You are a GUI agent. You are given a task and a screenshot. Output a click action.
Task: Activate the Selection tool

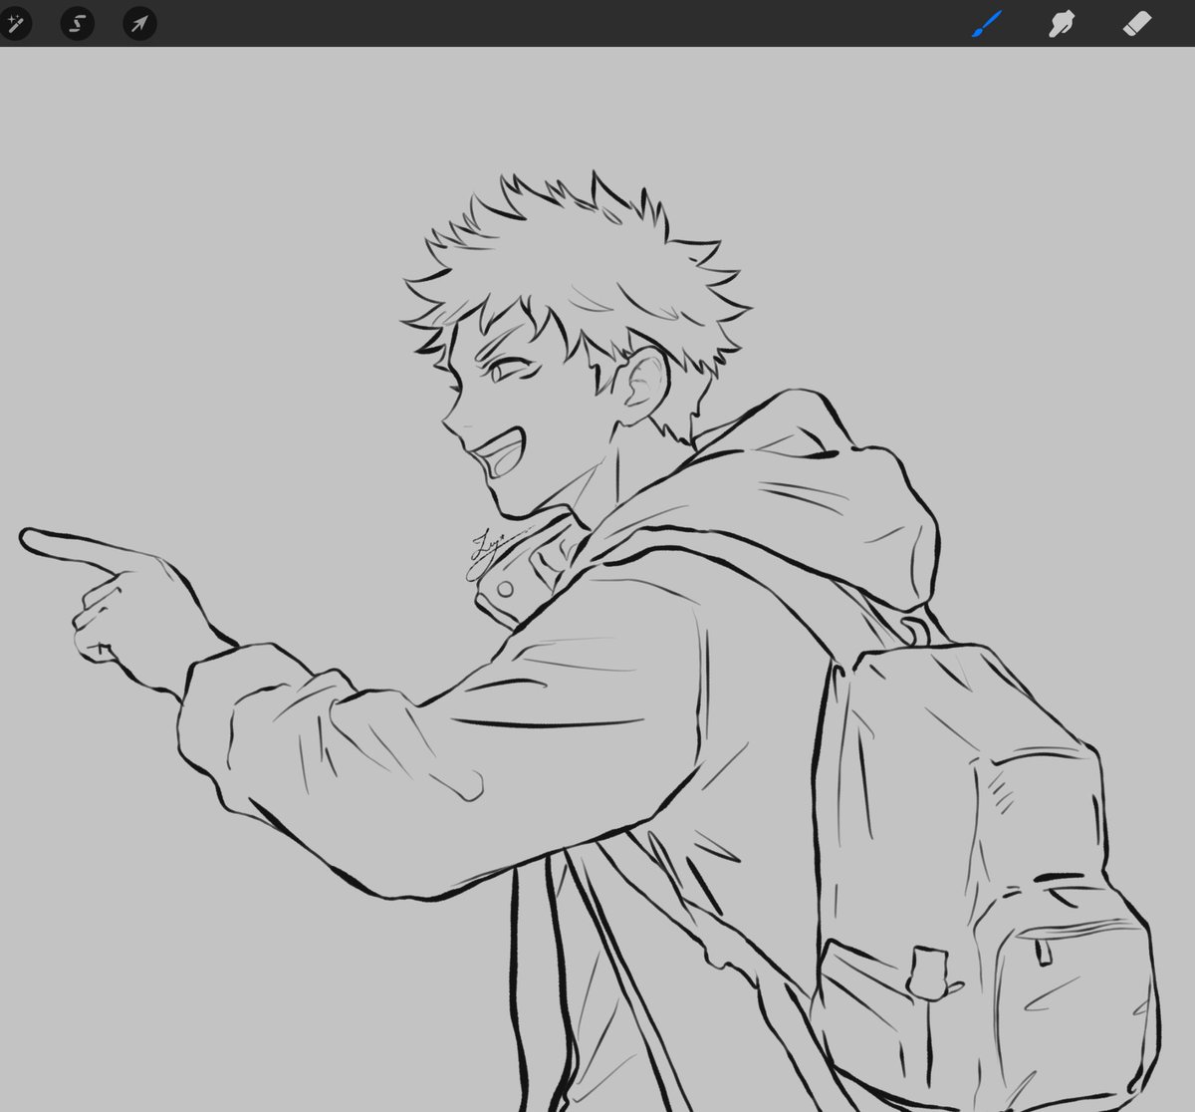tap(78, 23)
